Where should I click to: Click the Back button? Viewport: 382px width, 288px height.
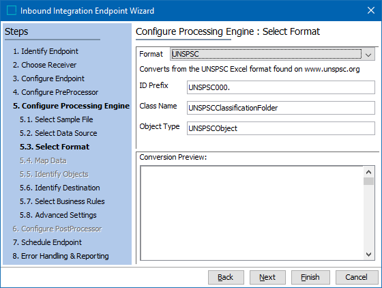(x=226, y=277)
